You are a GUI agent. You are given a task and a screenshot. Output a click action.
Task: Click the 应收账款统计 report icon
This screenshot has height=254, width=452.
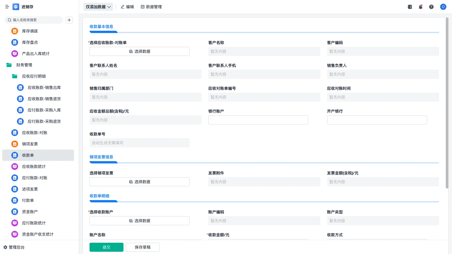(x=15, y=167)
